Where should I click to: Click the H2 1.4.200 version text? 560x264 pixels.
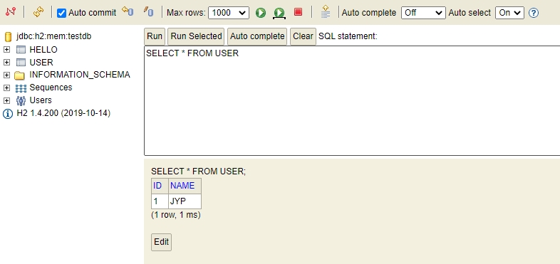tap(63, 113)
